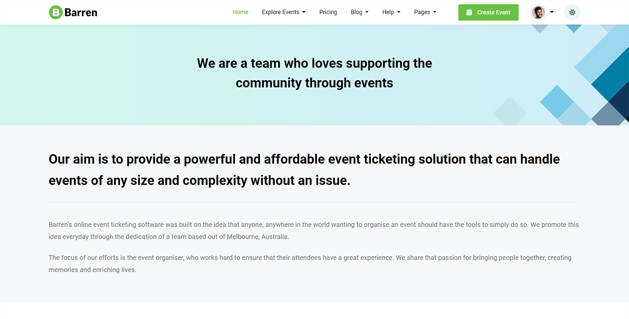
Task: Click the user profile avatar photo
Action: [539, 13]
